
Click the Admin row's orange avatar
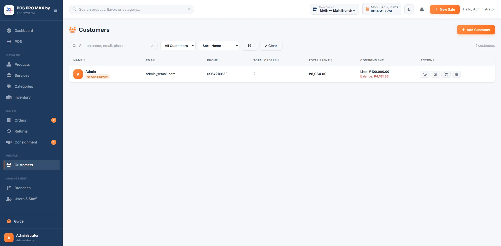78,74
